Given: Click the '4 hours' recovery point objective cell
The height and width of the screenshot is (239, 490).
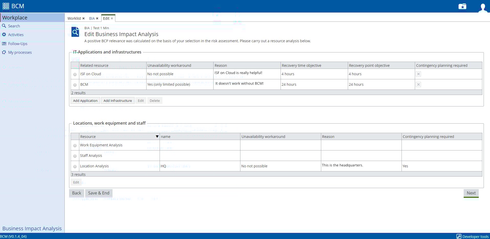Looking at the screenshot, I should pos(381,74).
